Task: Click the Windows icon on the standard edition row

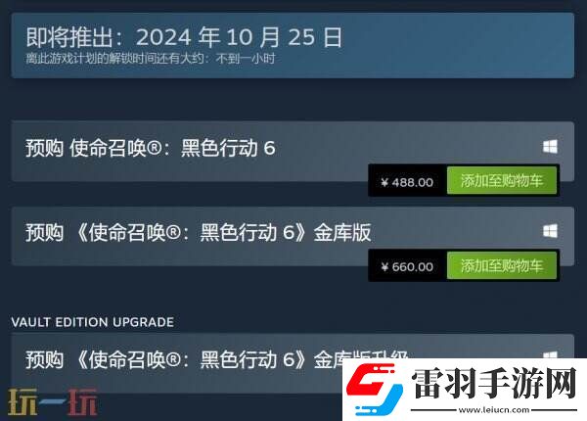Action: (x=550, y=147)
